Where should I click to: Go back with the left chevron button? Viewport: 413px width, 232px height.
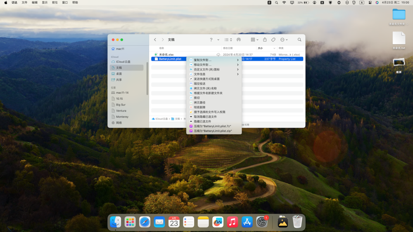155,40
